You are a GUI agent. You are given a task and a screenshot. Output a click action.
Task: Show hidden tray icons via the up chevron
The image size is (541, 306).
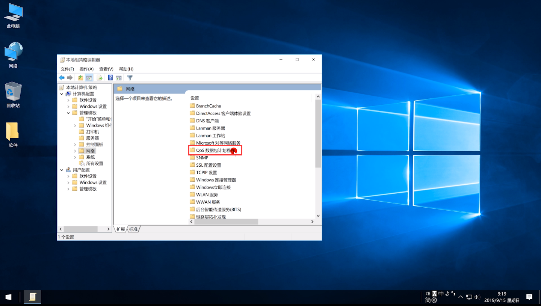pyautogui.click(x=461, y=297)
